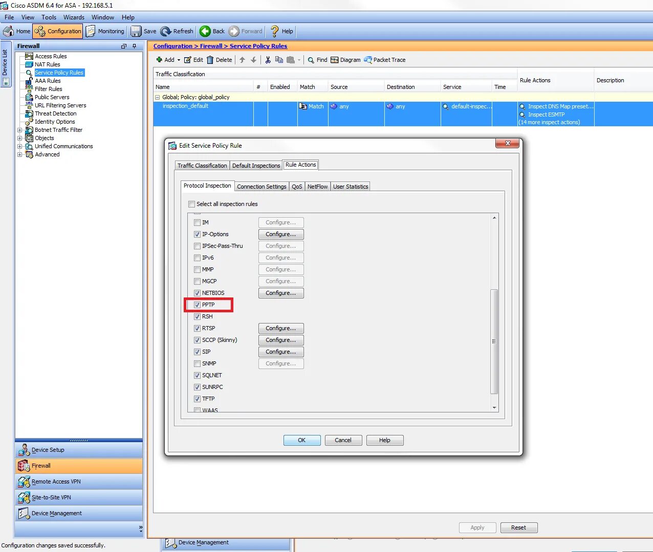Image resolution: width=653 pixels, height=552 pixels.
Task: Enable SNMP inspection checkbox
Action: (197, 363)
